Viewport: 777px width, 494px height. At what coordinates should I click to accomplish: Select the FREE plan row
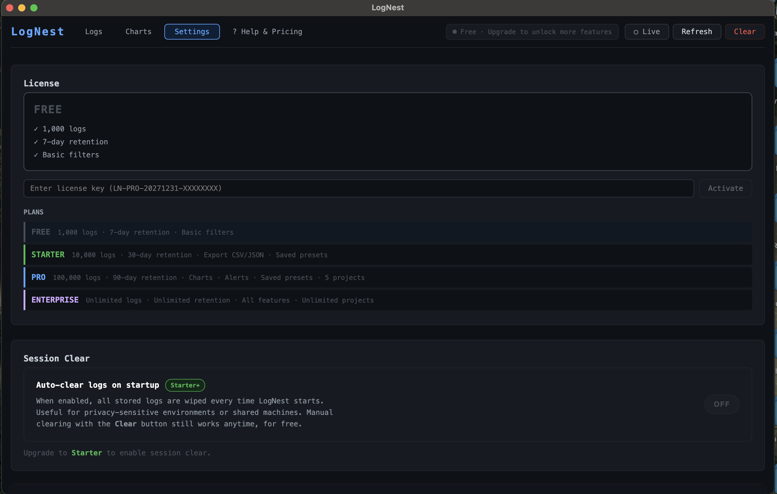(388, 232)
